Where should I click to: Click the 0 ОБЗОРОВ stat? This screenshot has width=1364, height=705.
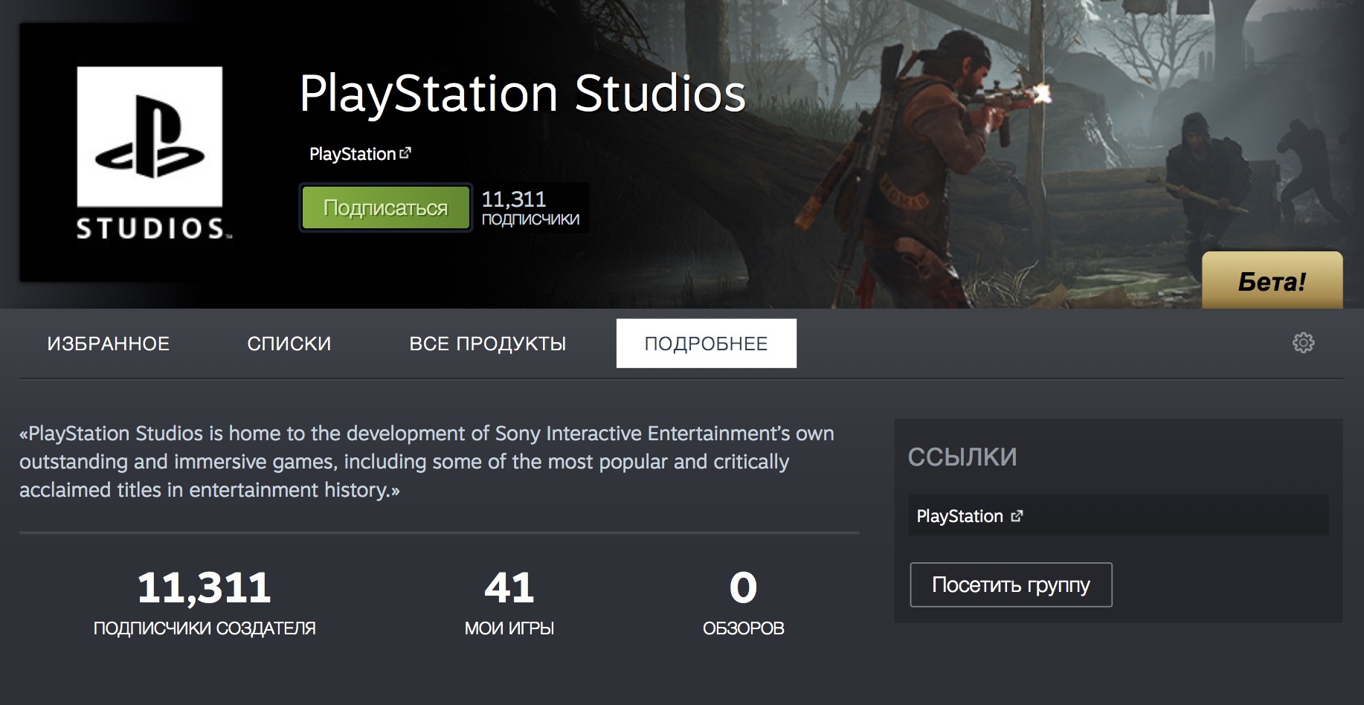(x=743, y=602)
